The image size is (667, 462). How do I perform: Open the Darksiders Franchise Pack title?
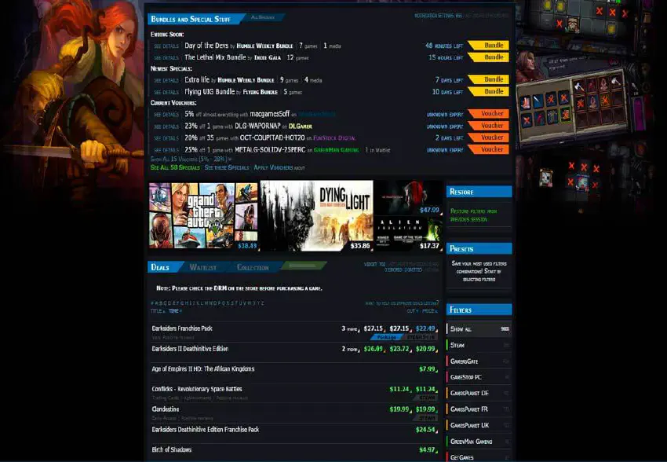pyautogui.click(x=182, y=328)
